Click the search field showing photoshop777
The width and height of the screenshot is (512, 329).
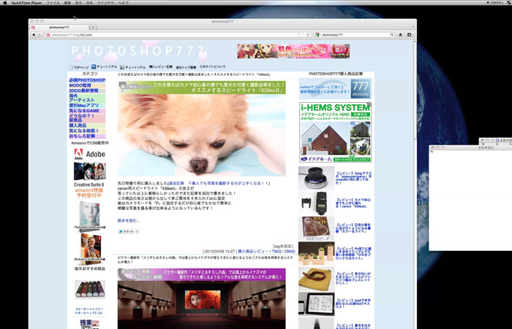click(x=354, y=34)
